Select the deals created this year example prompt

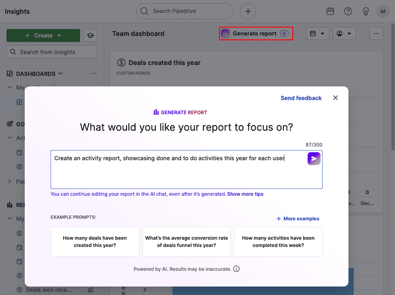(x=95, y=242)
